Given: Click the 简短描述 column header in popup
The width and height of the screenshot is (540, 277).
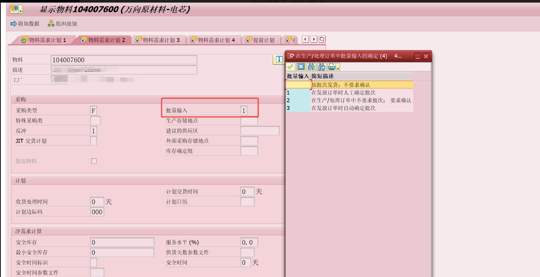Looking at the screenshot, I should pos(362,76).
